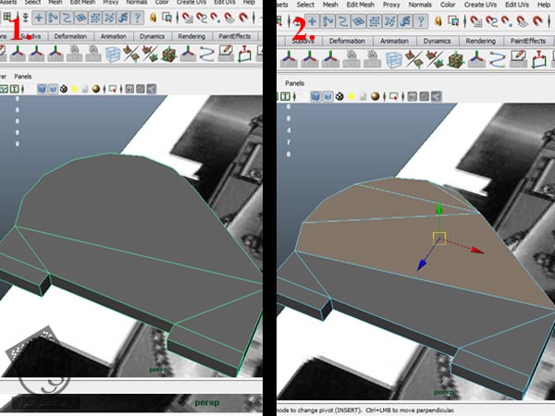The height and width of the screenshot is (416, 555).
Task: Click the yellow center manipulator handle
Action: 439,239
